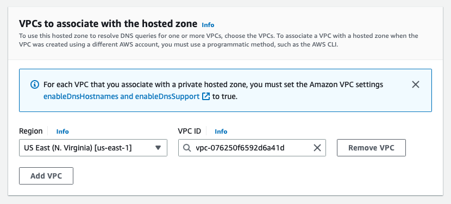Dismiss the blue DNS settings alert
Screen dimensions: 451x204
coord(415,84)
